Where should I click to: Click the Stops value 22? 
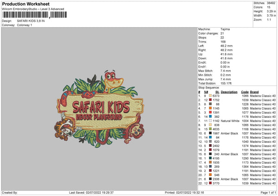(222, 37)
